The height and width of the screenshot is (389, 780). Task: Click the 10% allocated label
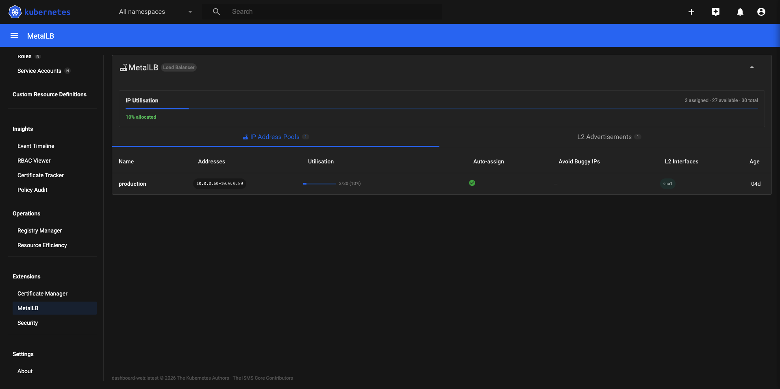coord(141,117)
